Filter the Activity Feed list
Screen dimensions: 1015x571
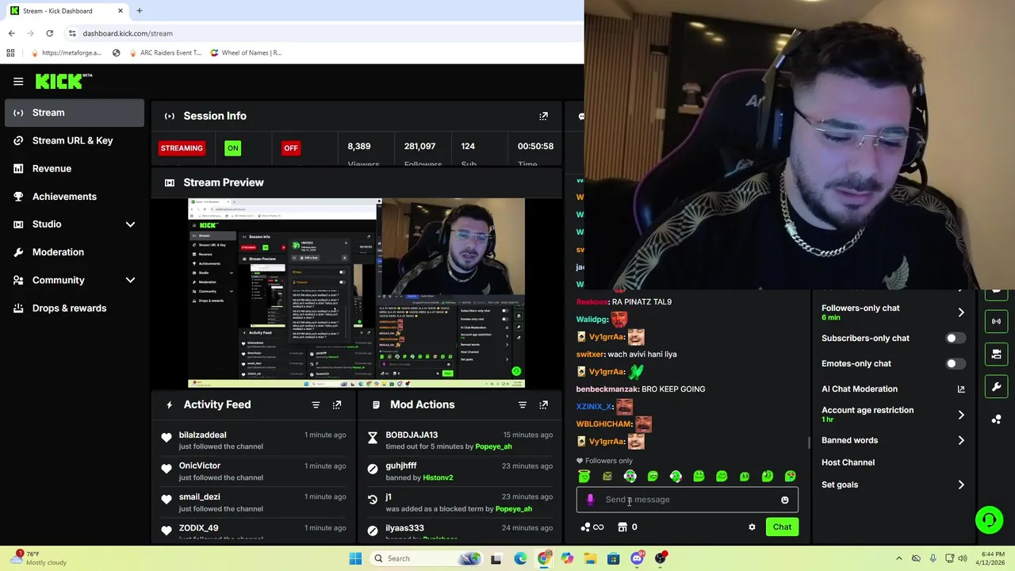point(316,404)
